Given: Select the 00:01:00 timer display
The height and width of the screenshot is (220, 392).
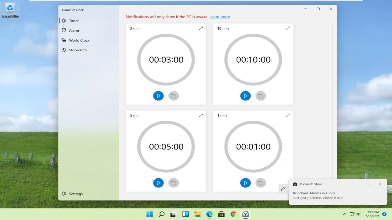Looking at the screenshot, I should point(253,147).
